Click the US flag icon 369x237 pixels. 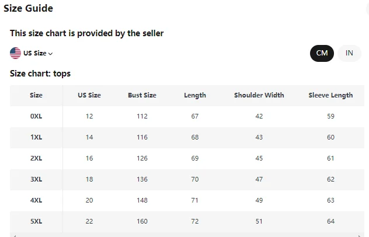[x=16, y=53]
